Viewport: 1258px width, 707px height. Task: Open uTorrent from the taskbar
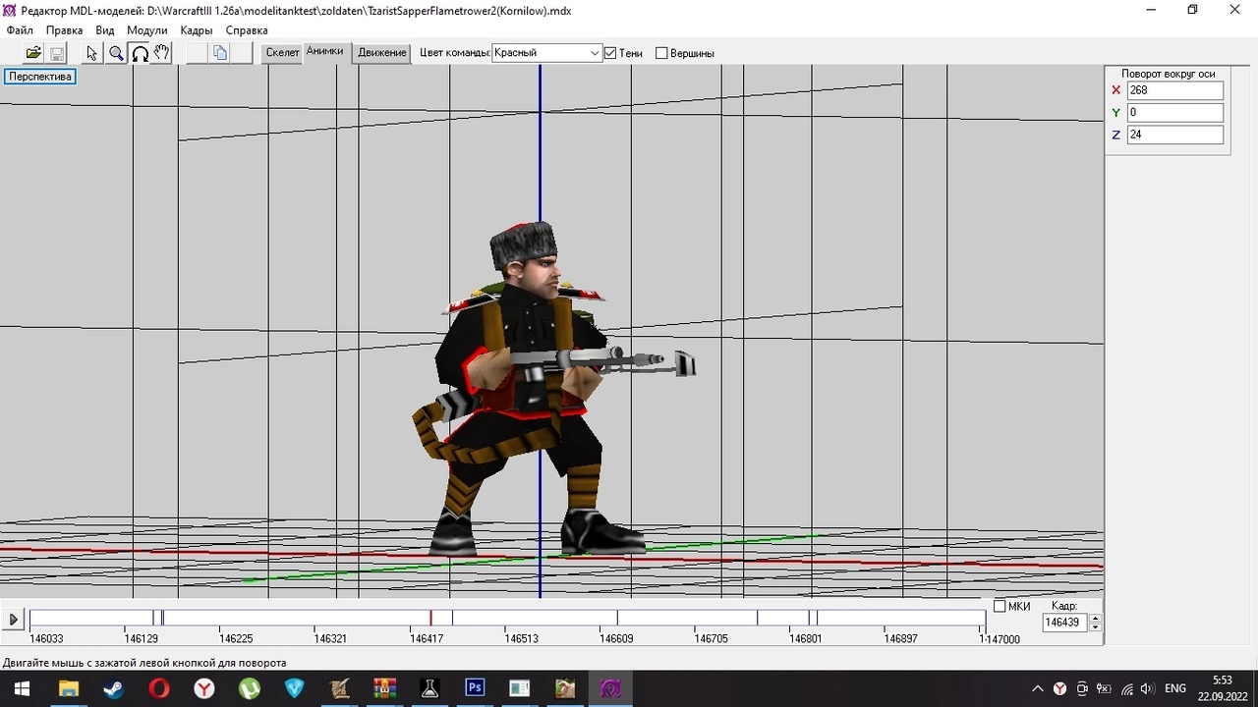click(249, 688)
